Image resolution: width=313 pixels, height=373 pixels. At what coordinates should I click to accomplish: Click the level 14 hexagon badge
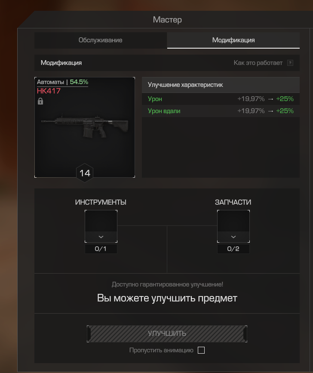click(85, 173)
